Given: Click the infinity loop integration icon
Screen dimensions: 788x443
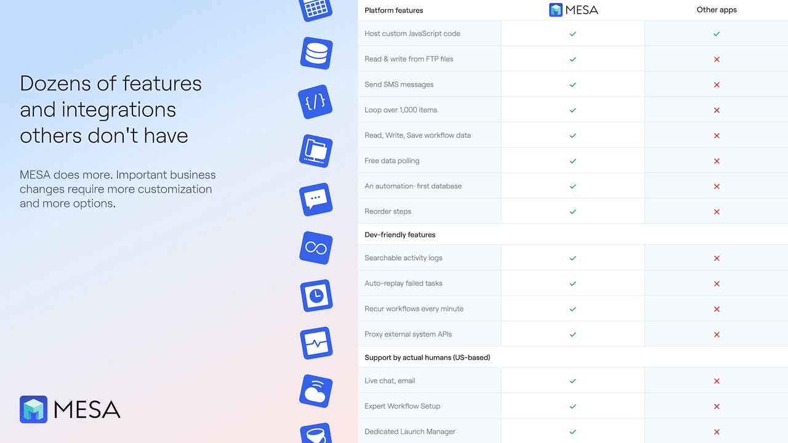Looking at the screenshot, I should click(316, 248).
